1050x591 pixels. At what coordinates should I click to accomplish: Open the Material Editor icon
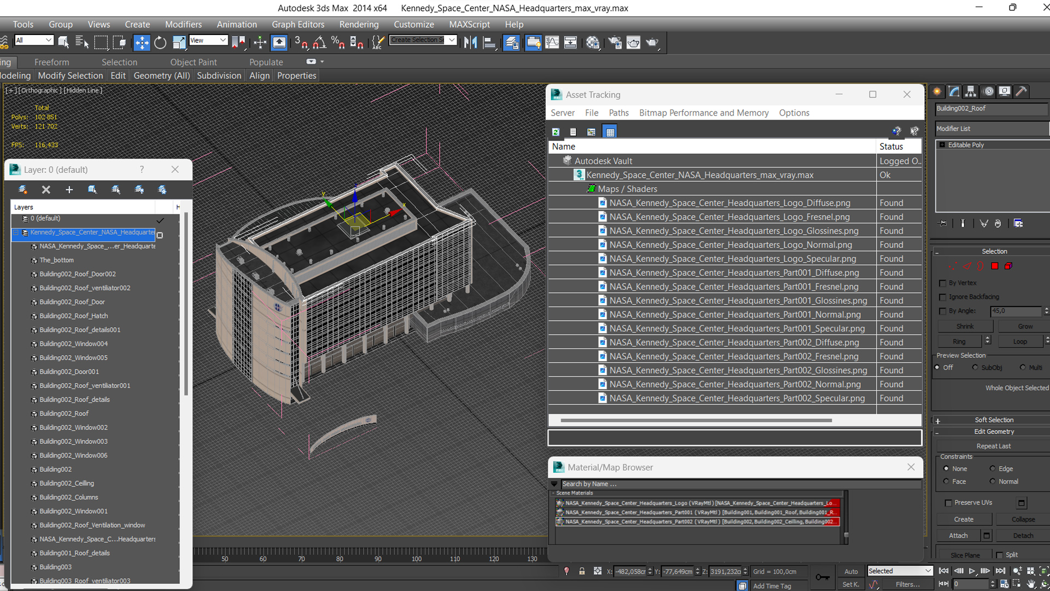coord(593,42)
